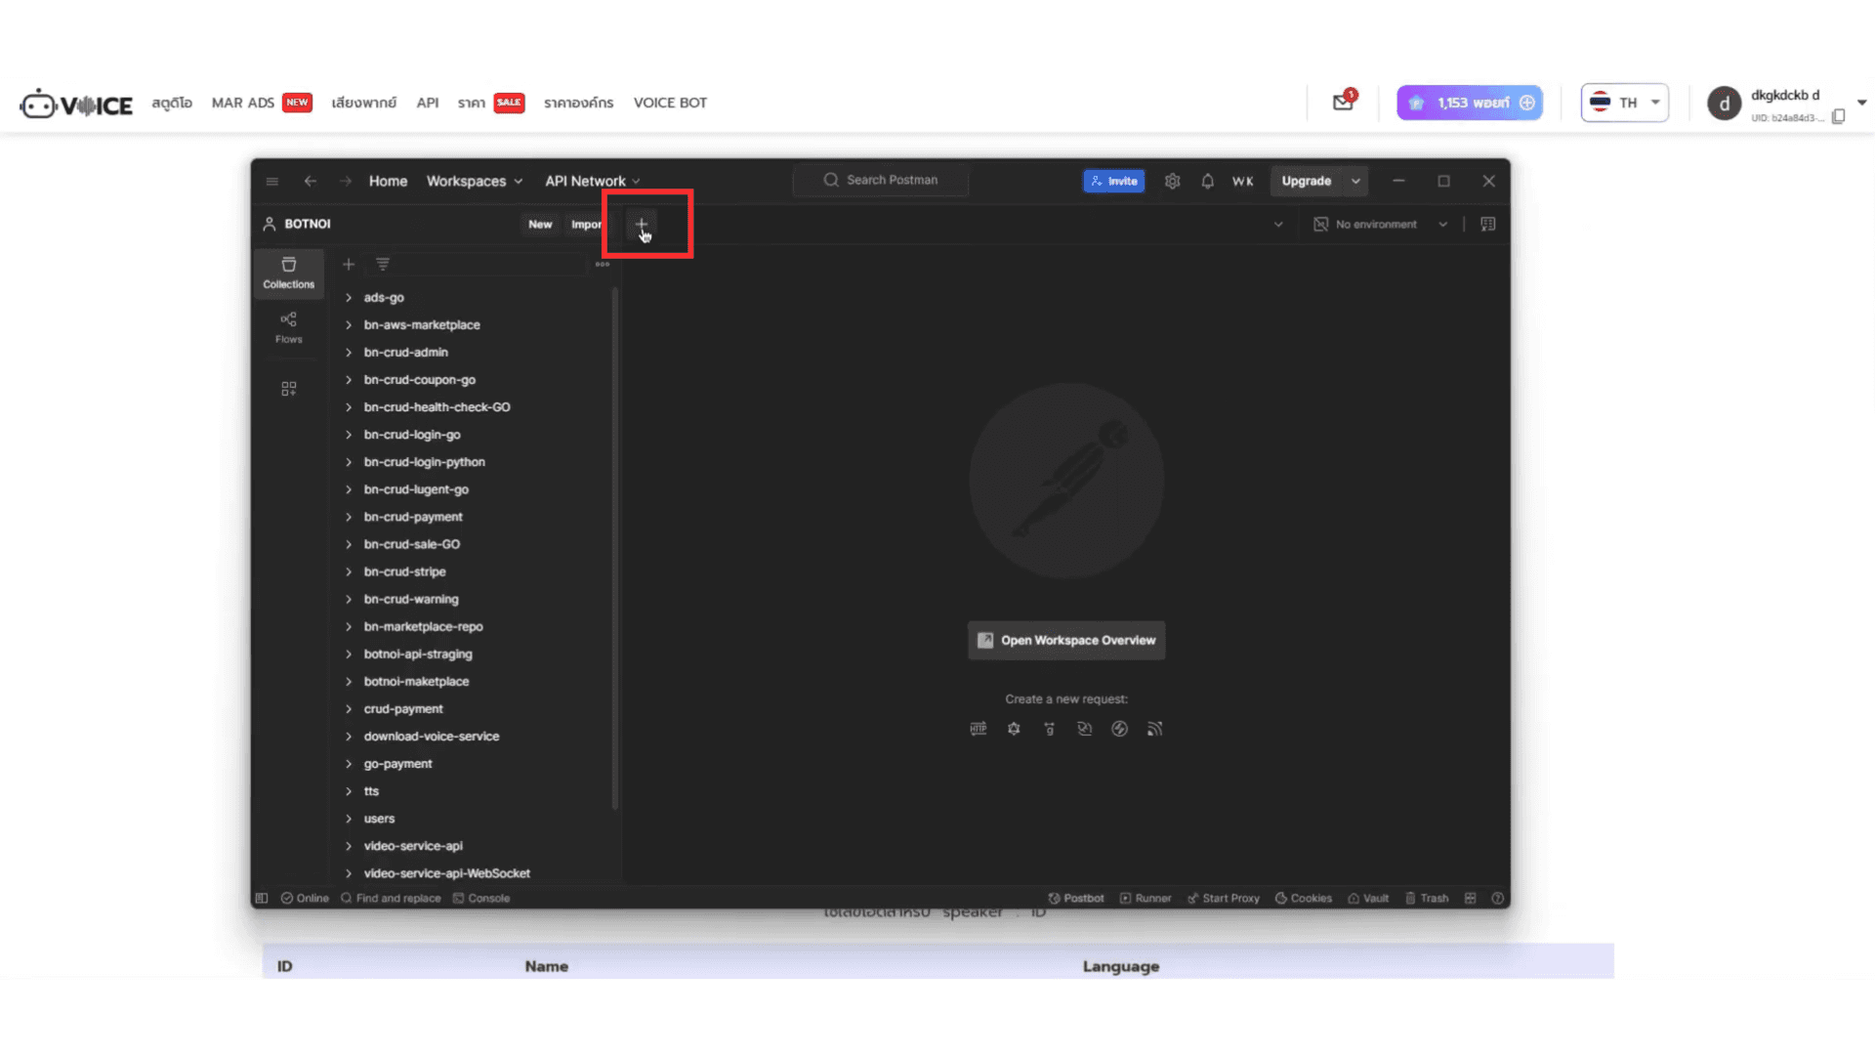The width and height of the screenshot is (1875, 1055).
Task: Open the Workspaces menu
Action: (x=474, y=181)
